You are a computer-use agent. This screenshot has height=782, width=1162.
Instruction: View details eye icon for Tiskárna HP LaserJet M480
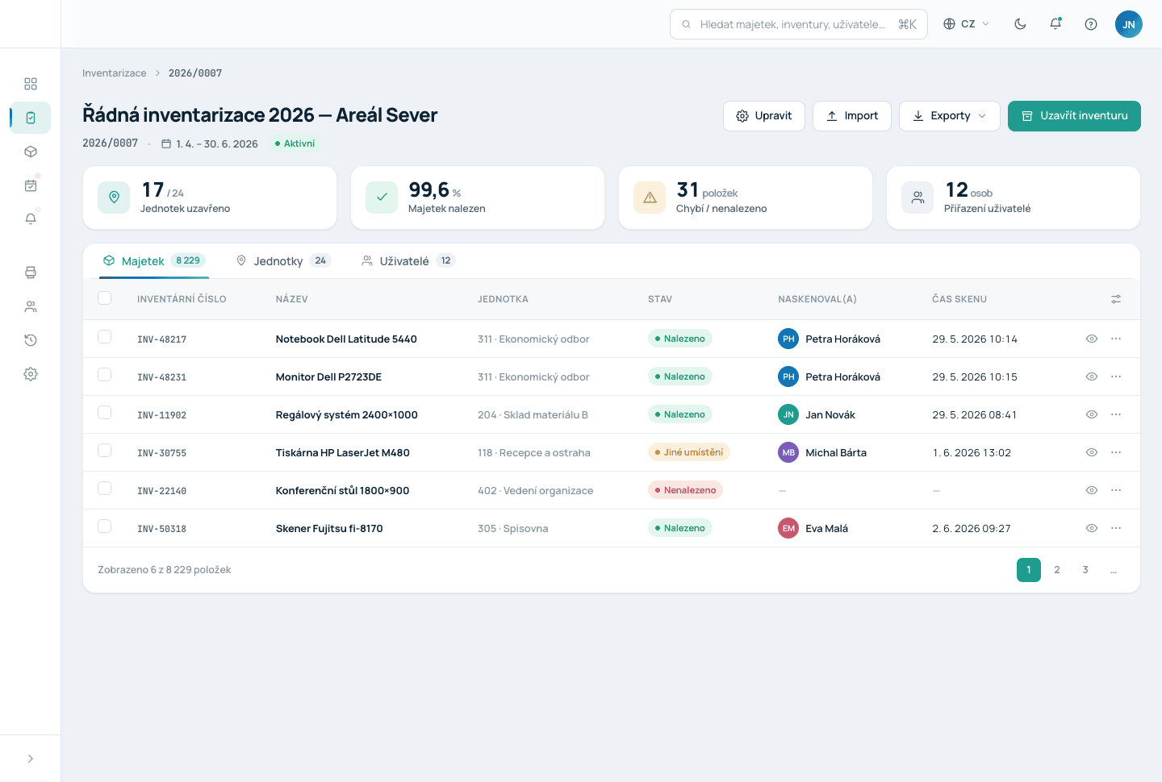tap(1092, 452)
